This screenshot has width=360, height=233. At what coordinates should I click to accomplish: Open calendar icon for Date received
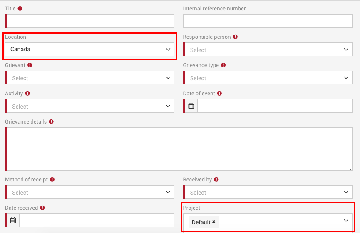[13, 221]
